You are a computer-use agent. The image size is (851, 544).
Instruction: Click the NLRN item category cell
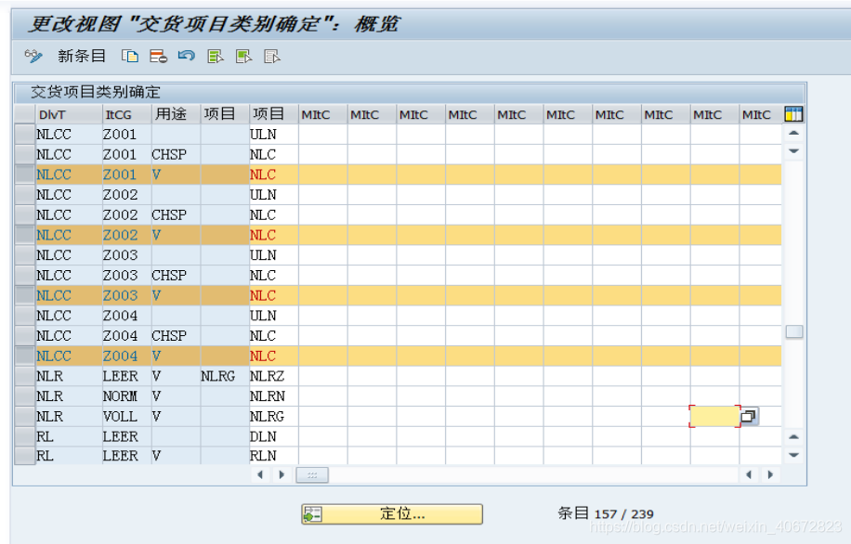273,396
